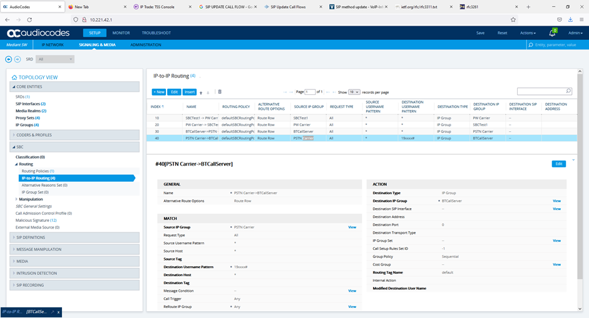589x318 pixels.
Task: Click the browser back arrow
Action: click(x=7, y=19)
